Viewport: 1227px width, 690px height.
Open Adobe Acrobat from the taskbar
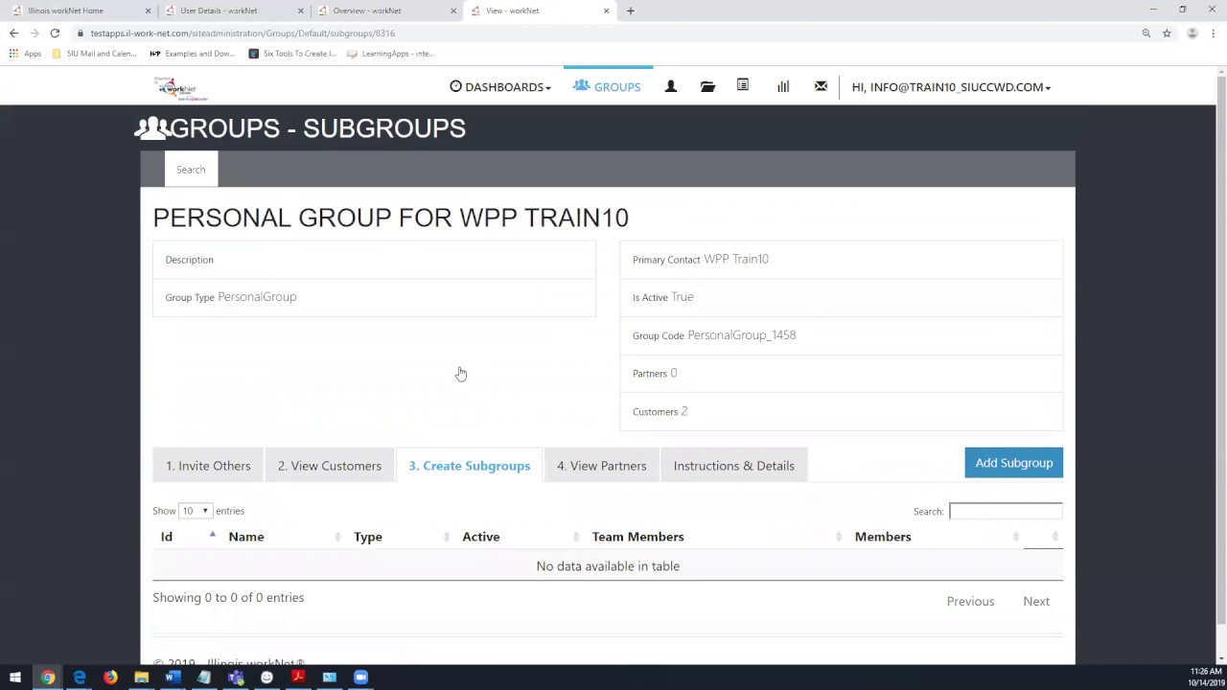click(298, 678)
